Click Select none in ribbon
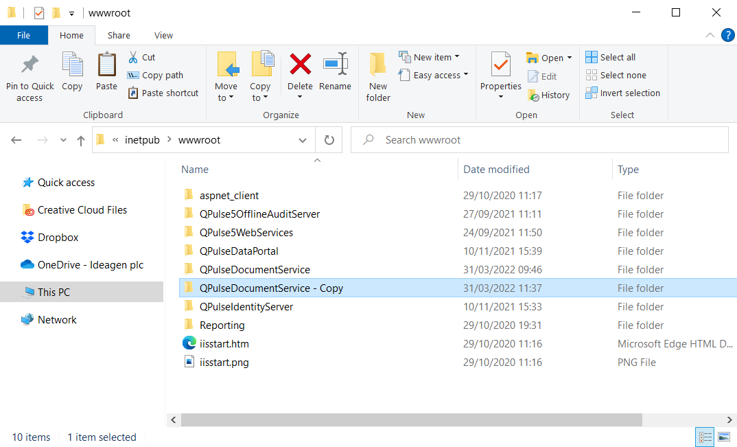The image size is (737, 447). click(x=616, y=76)
